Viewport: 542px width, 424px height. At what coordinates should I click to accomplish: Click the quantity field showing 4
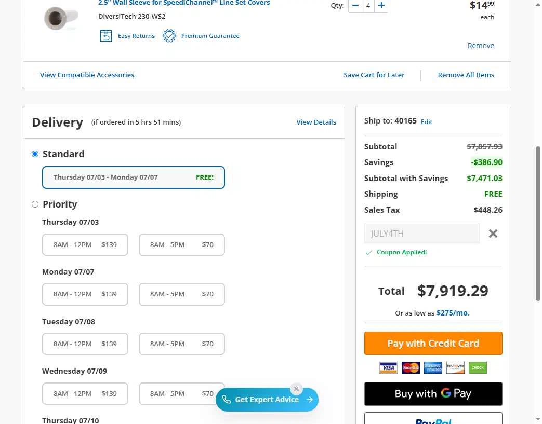coord(368,6)
